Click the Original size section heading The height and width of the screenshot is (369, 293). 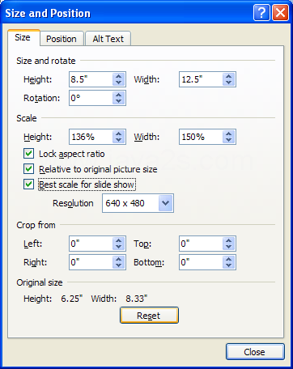(40, 282)
